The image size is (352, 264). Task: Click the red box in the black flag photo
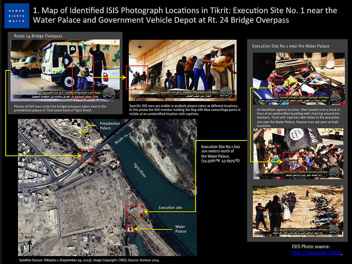[293, 162]
